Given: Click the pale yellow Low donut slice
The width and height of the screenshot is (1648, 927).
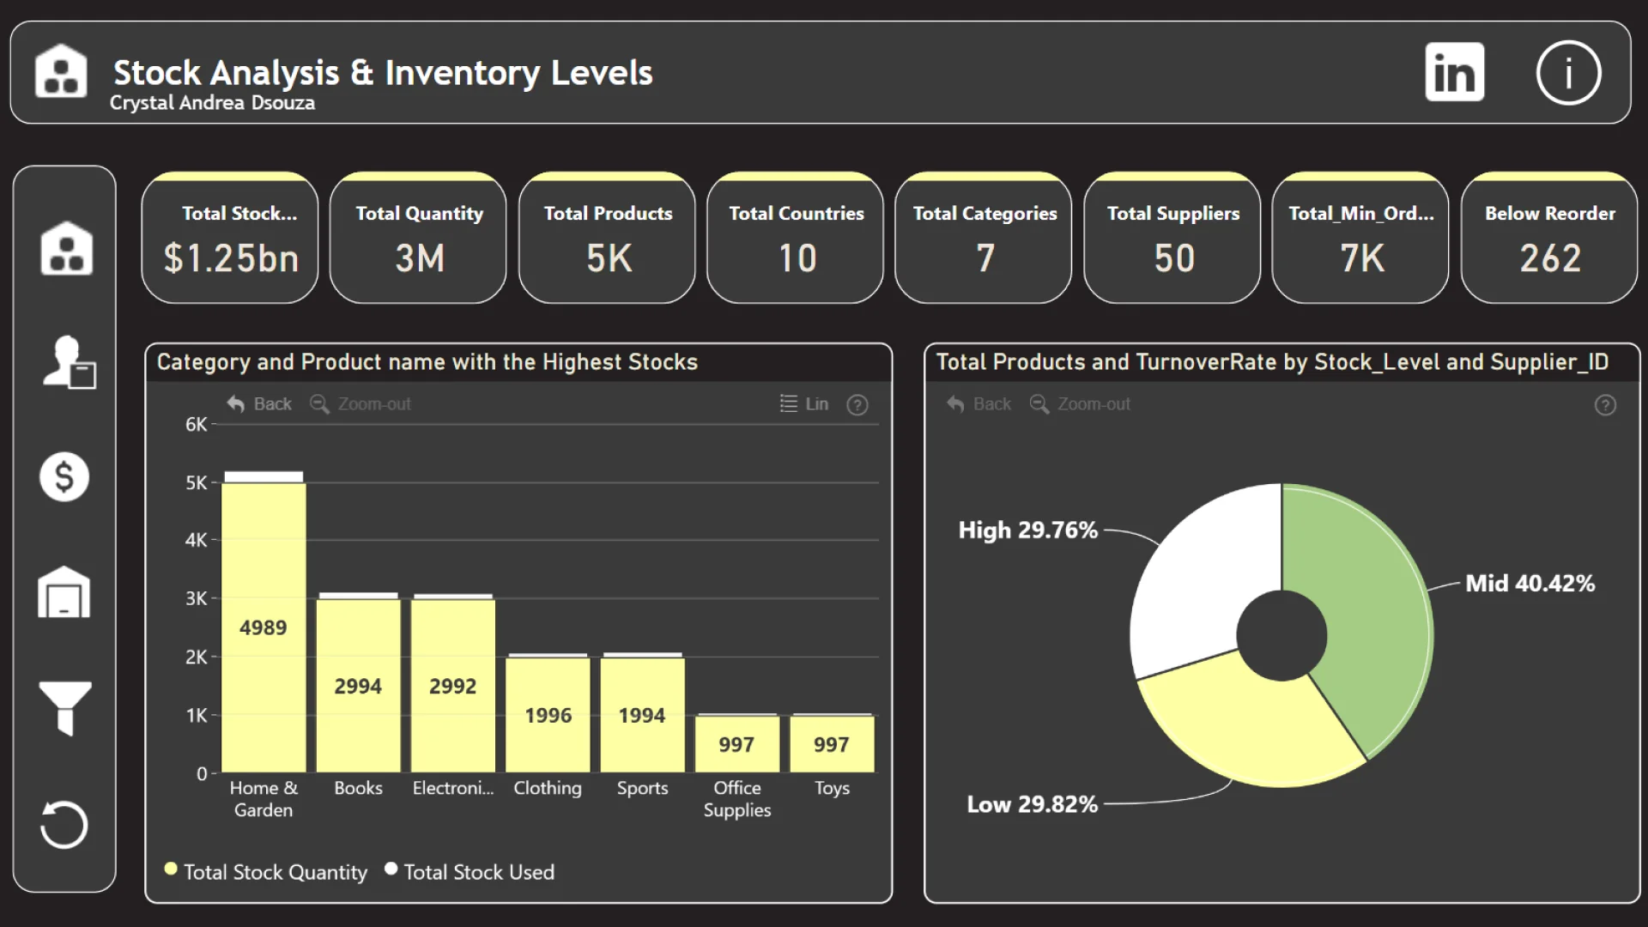Looking at the screenshot, I should pos(1245,730).
